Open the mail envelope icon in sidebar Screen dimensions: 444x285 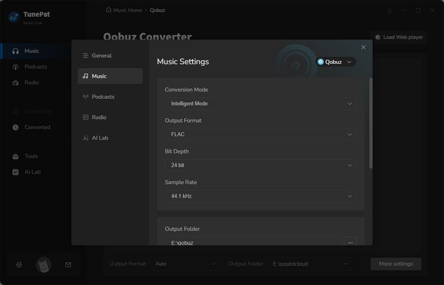68,265
